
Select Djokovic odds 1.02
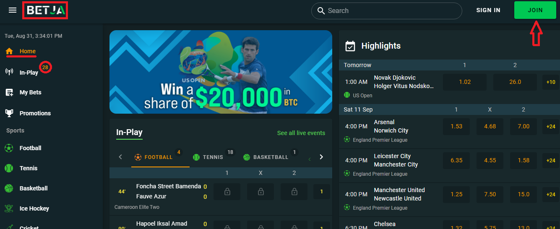coord(465,82)
